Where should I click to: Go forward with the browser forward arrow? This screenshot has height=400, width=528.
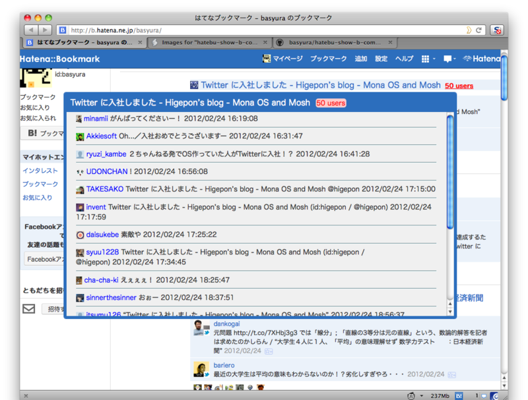tap(45, 30)
